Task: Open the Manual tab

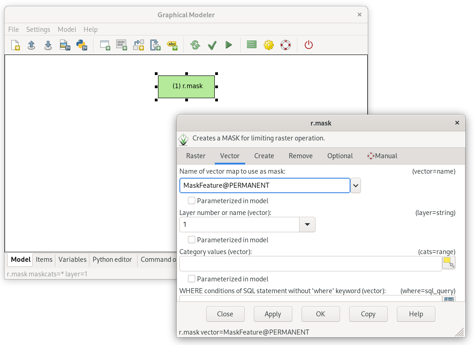Action: tap(382, 156)
